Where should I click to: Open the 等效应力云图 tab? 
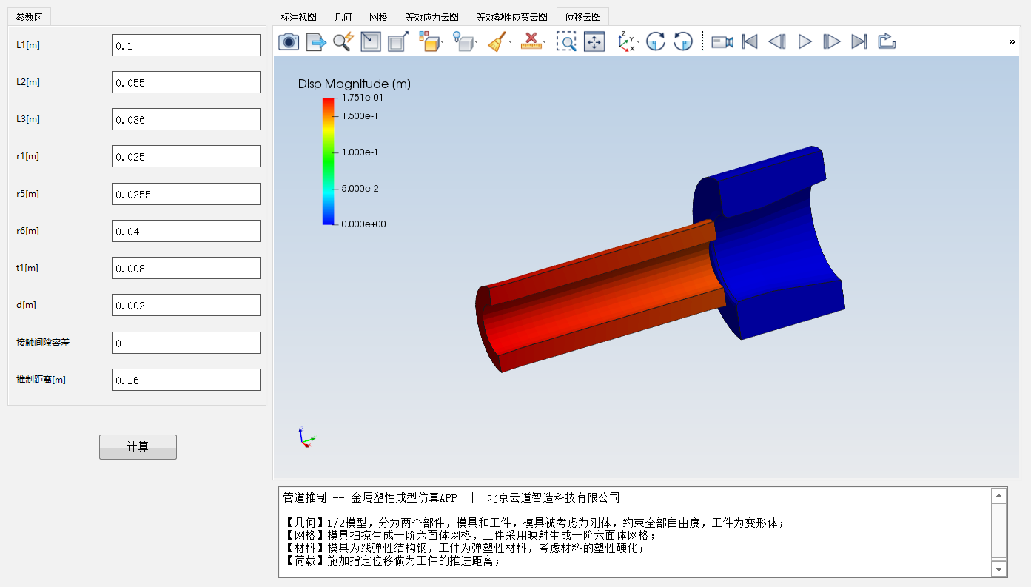click(x=431, y=17)
